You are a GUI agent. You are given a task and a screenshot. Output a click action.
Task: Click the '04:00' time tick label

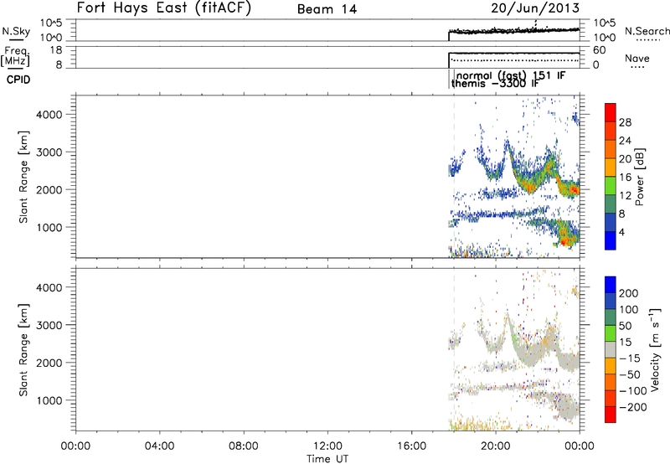click(159, 446)
